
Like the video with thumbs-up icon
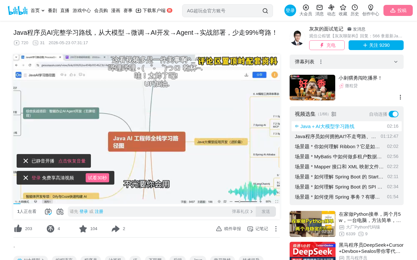click(18, 229)
